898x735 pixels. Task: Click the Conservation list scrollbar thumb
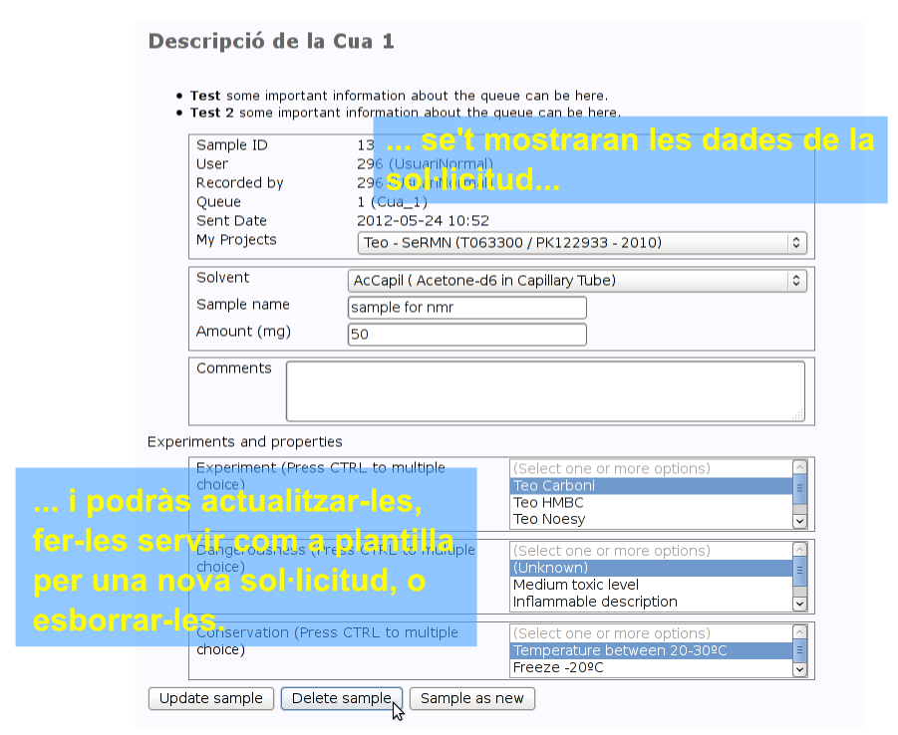click(x=800, y=650)
